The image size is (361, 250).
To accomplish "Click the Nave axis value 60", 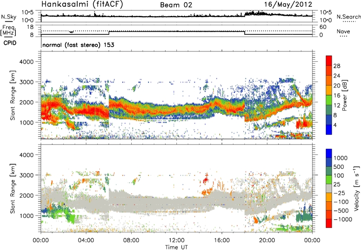I will (323, 27).
